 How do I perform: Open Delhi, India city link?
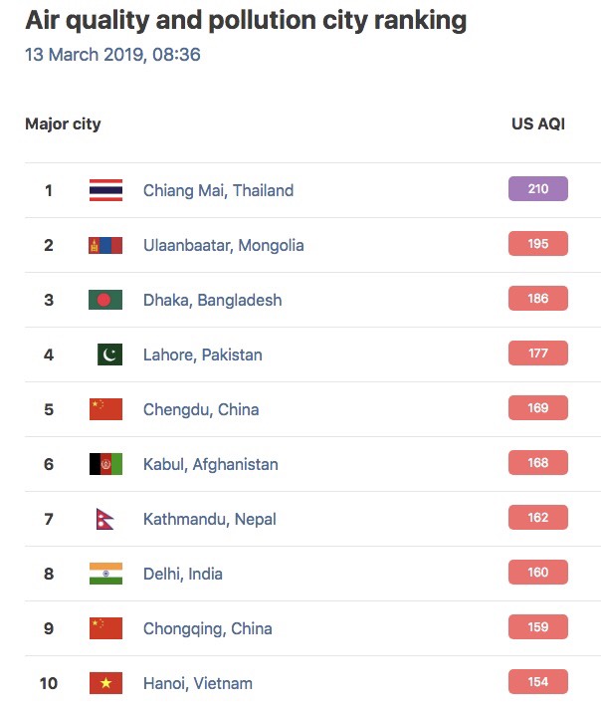pos(183,574)
